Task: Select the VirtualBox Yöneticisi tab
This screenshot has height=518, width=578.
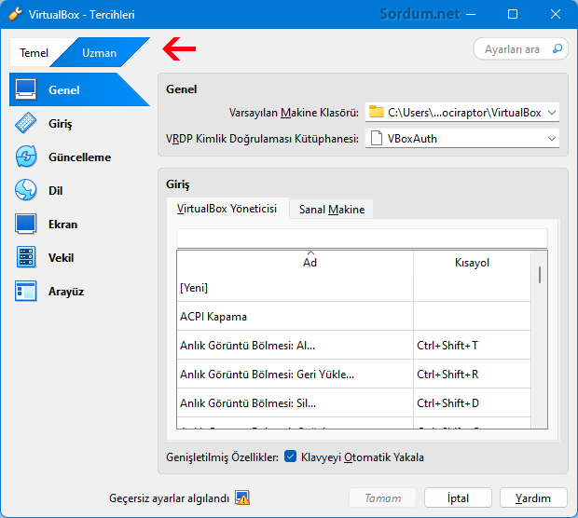Action: tap(227, 209)
